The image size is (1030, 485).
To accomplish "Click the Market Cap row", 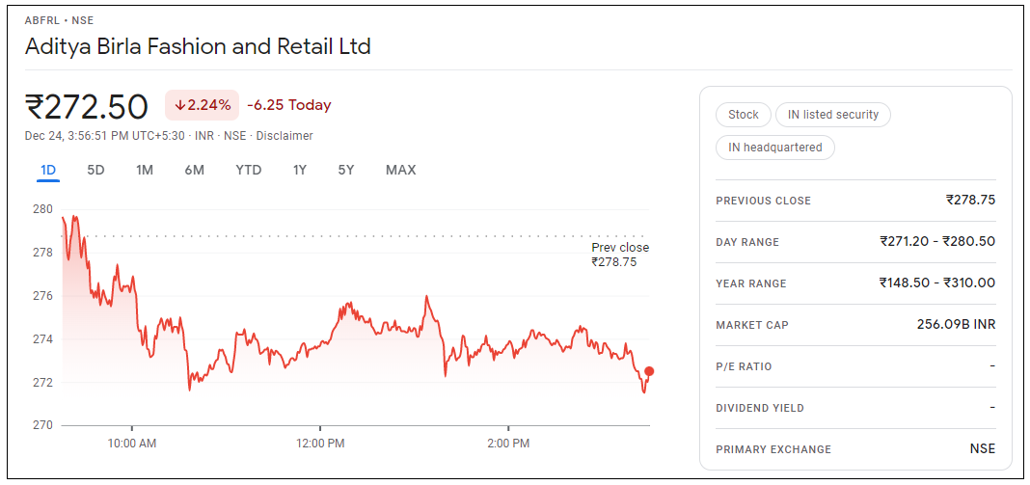I will point(855,325).
